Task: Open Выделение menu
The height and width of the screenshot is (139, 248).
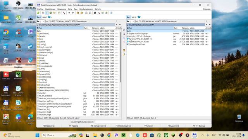Action: click(50, 9)
